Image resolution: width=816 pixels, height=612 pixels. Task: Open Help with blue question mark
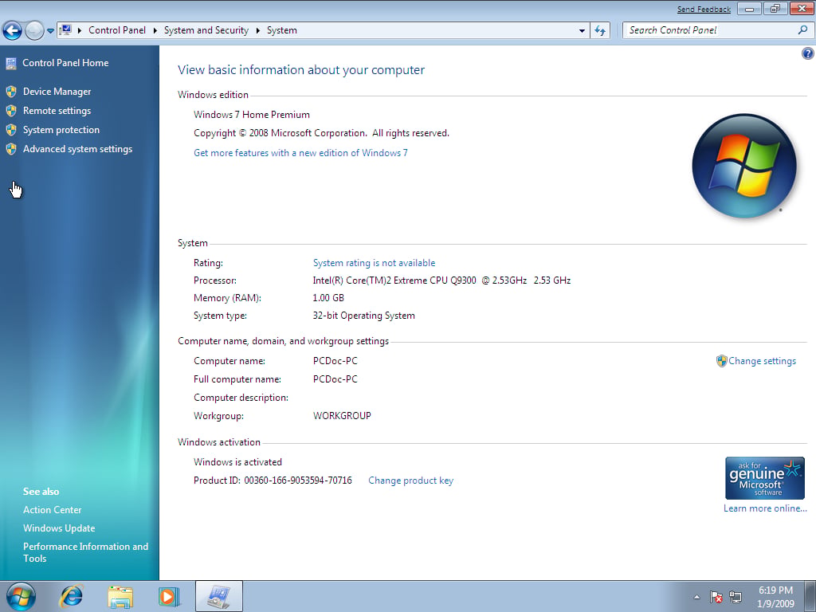(808, 53)
